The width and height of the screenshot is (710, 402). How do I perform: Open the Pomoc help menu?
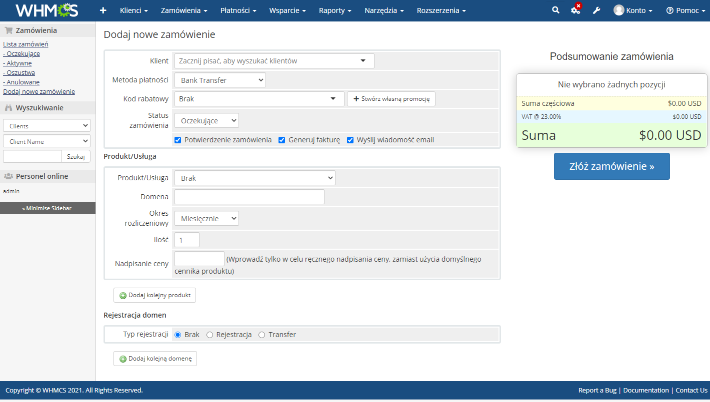(685, 10)
